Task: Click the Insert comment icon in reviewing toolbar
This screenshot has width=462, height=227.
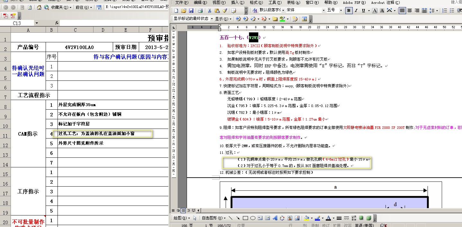Action: [275, 19]
